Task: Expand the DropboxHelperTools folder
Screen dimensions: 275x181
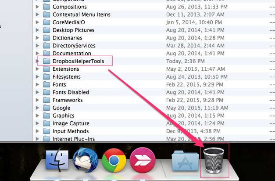Action: click(37, 61)
